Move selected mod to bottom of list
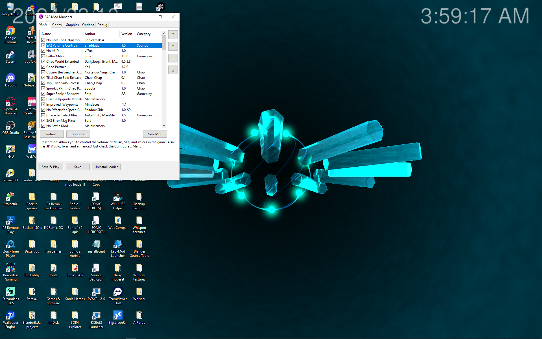This screenshot has width=542, height=339. click(173, 70)
